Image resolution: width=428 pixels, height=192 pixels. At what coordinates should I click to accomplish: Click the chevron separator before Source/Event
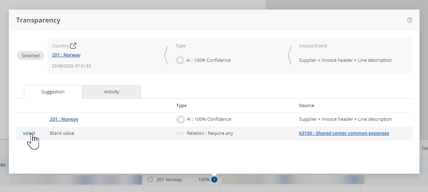click(x=290, y=55)
